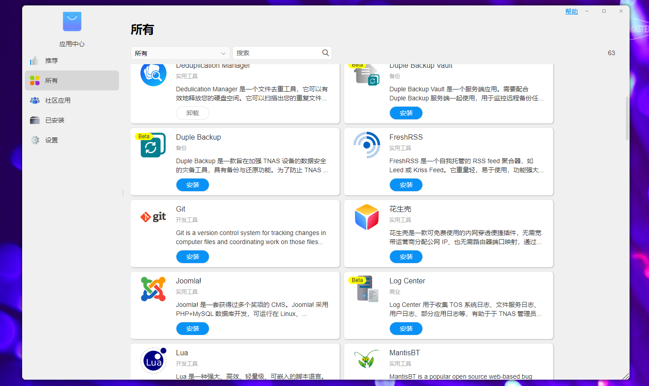
Task: Click the MantisBT title text
Action: tap(404, 353)
